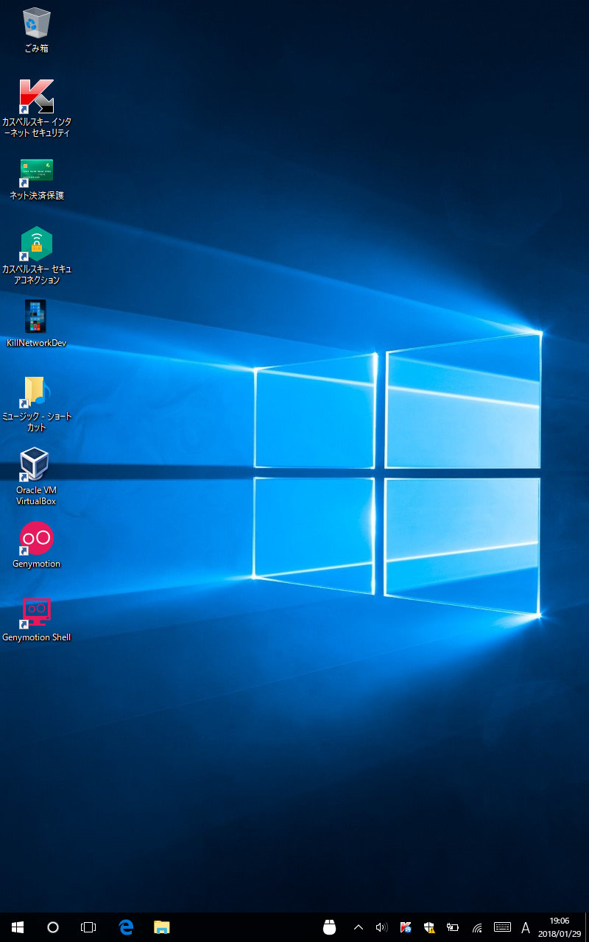589x942 pixels.
Task: Show hidden system tray icons
Action: pos(359,927)
